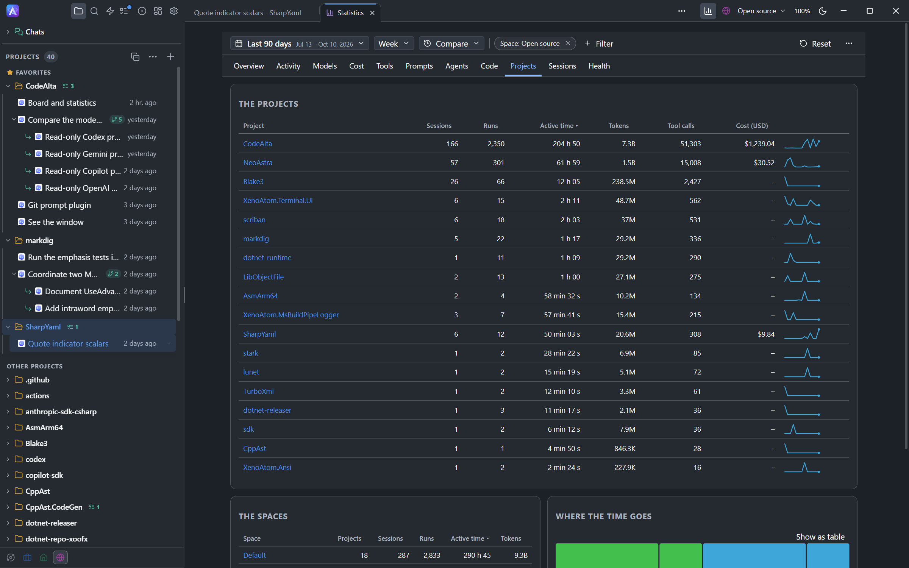Add a Filter
The height and width of the screenshot is (568, 909).
point(599,44)
